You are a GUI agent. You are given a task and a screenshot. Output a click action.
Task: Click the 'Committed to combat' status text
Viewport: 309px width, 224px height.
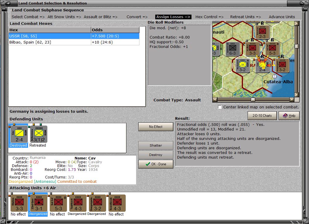pos(77,181)
